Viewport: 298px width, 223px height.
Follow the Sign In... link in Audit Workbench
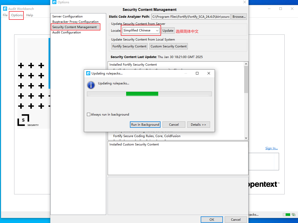click(271, 148)
